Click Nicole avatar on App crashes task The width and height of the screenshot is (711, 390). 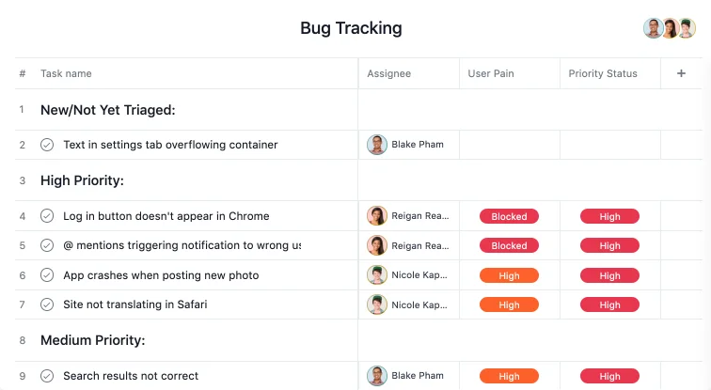click(377, 275)
